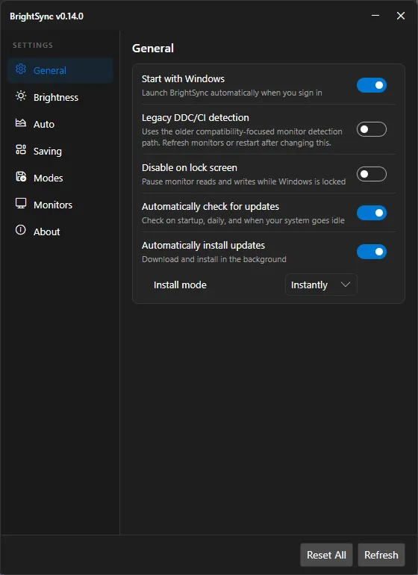This screenshot has width=418, height=575.
Task: Click the Modes save icon
Action: (21, 177)
